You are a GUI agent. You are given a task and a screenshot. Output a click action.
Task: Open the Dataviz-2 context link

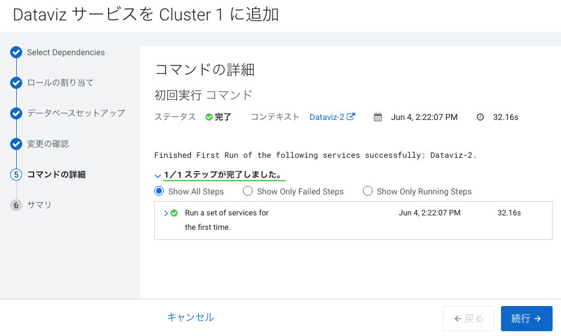332,117
